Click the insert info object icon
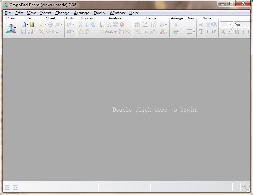253x195 pixels. (214, 24)
